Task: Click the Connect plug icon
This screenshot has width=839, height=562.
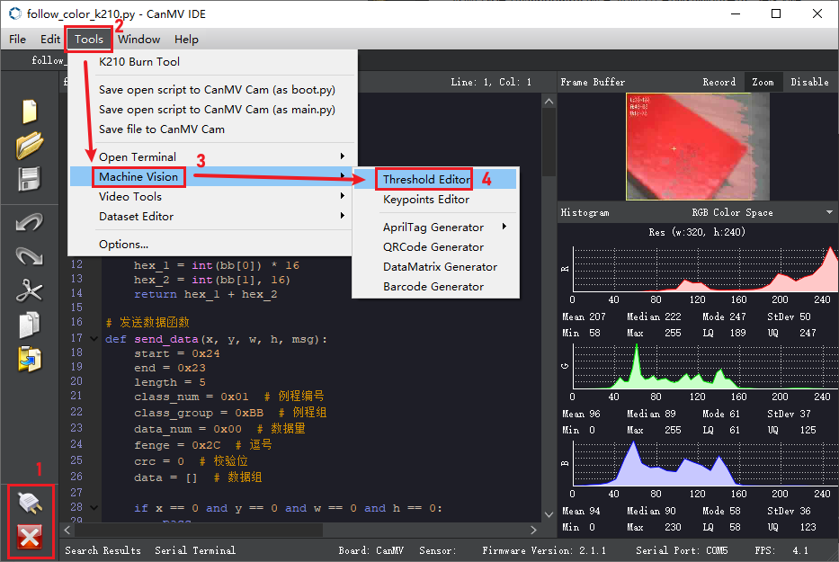Action: coord(30,503)
